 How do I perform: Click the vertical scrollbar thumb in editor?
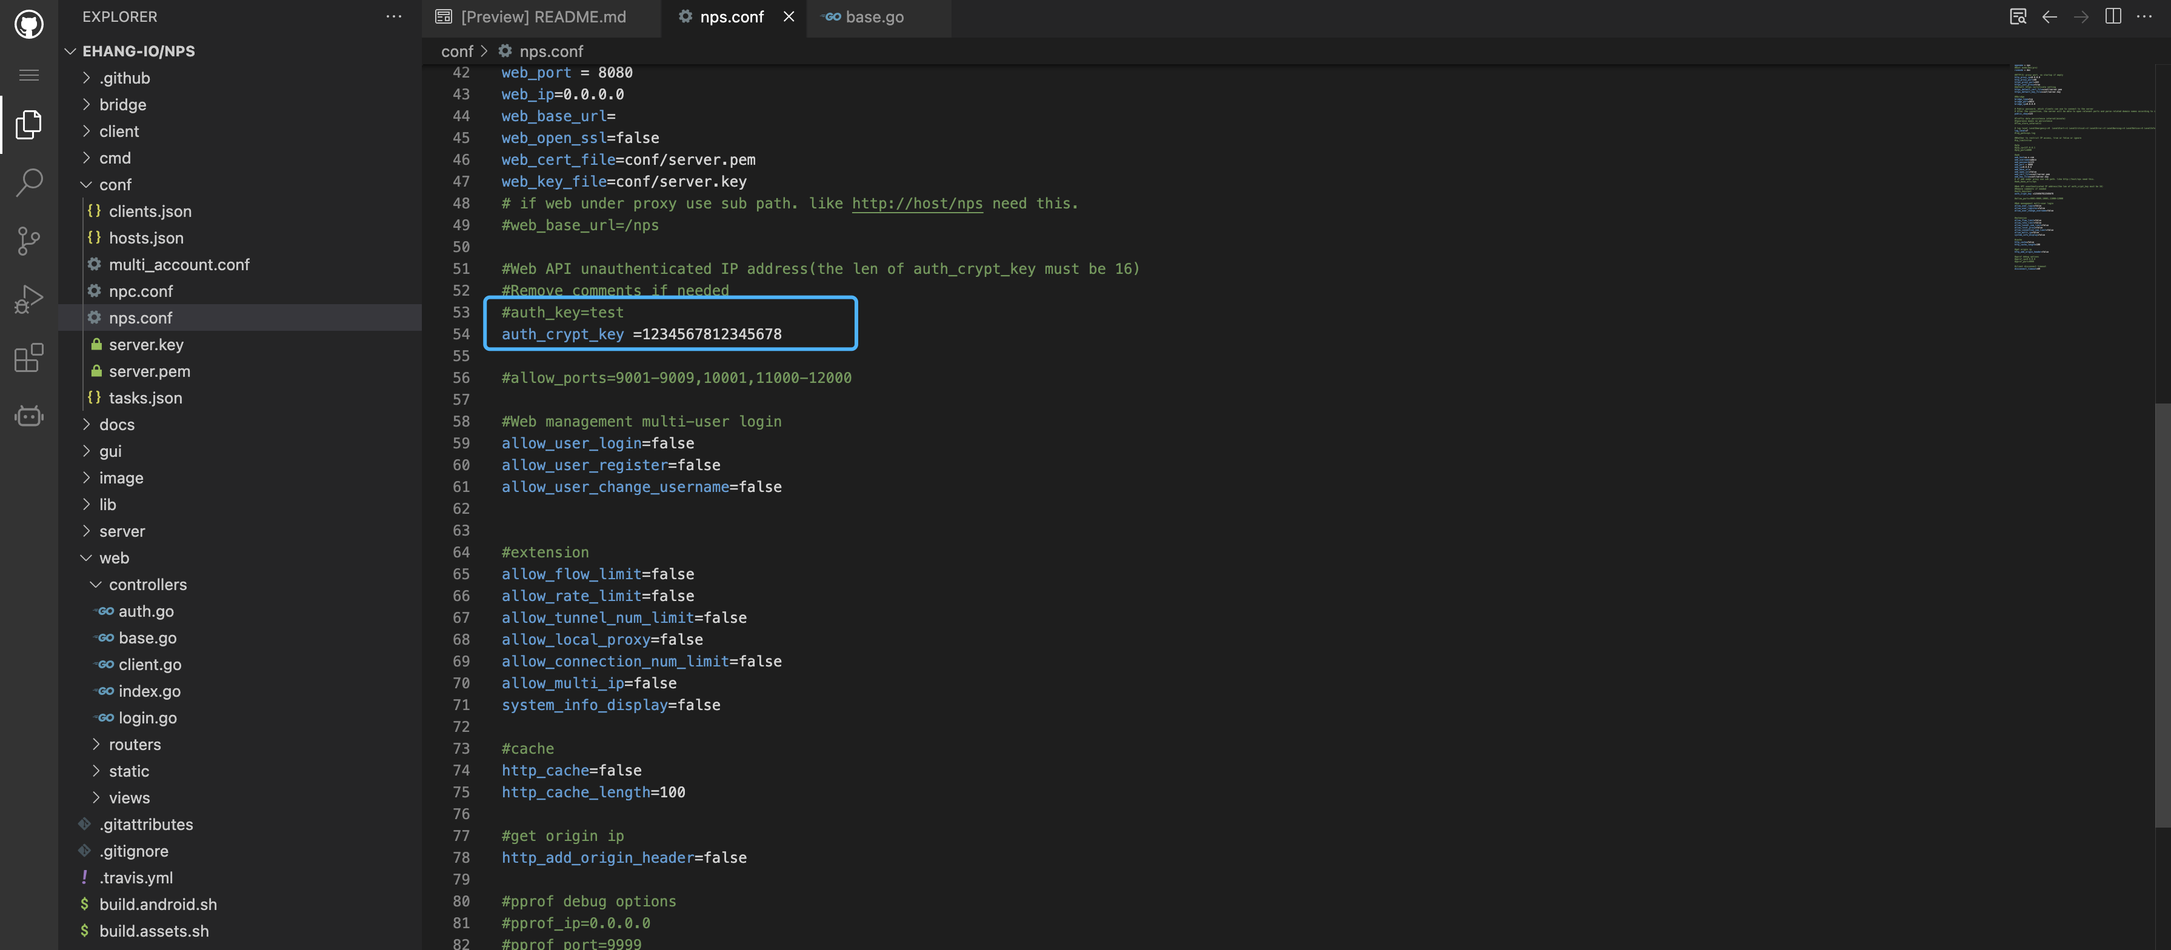[x=2162, y=615]
